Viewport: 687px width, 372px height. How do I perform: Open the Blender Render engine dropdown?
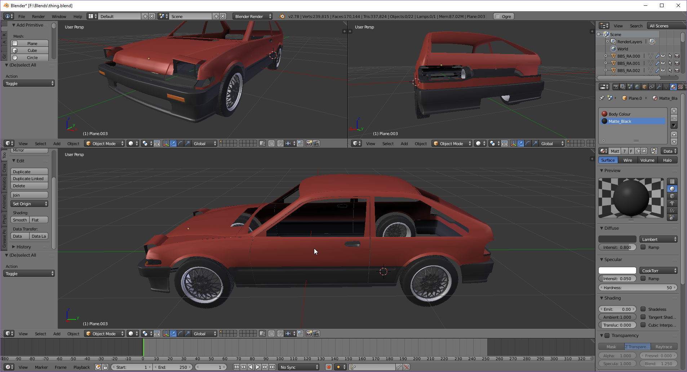(x=252, y=17)
